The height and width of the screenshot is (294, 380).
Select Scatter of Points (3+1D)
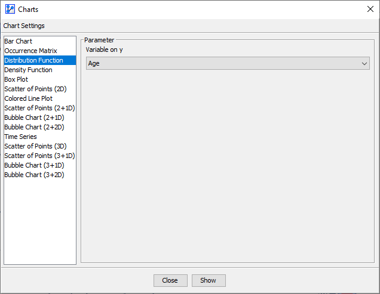click(x=39, y=156)
